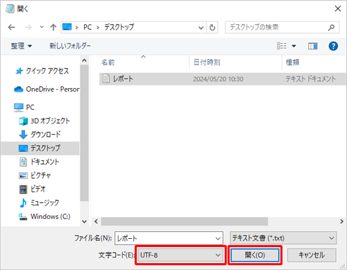
Task: Click the documents folder icon
Action: pos(23,162)
